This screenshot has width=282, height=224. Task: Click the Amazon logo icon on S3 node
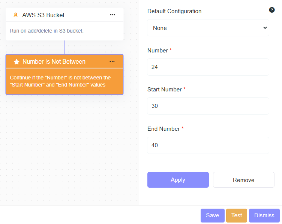(x=16, y=15)
